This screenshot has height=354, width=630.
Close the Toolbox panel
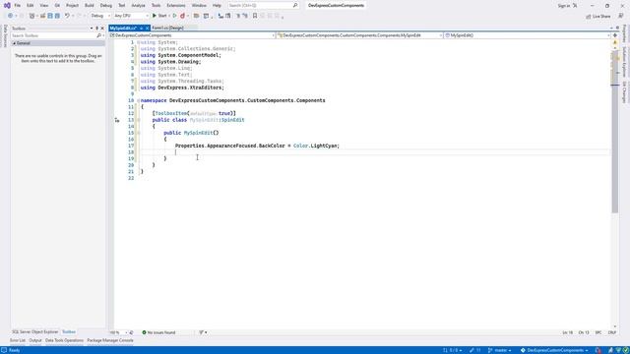tap(102, 29)
